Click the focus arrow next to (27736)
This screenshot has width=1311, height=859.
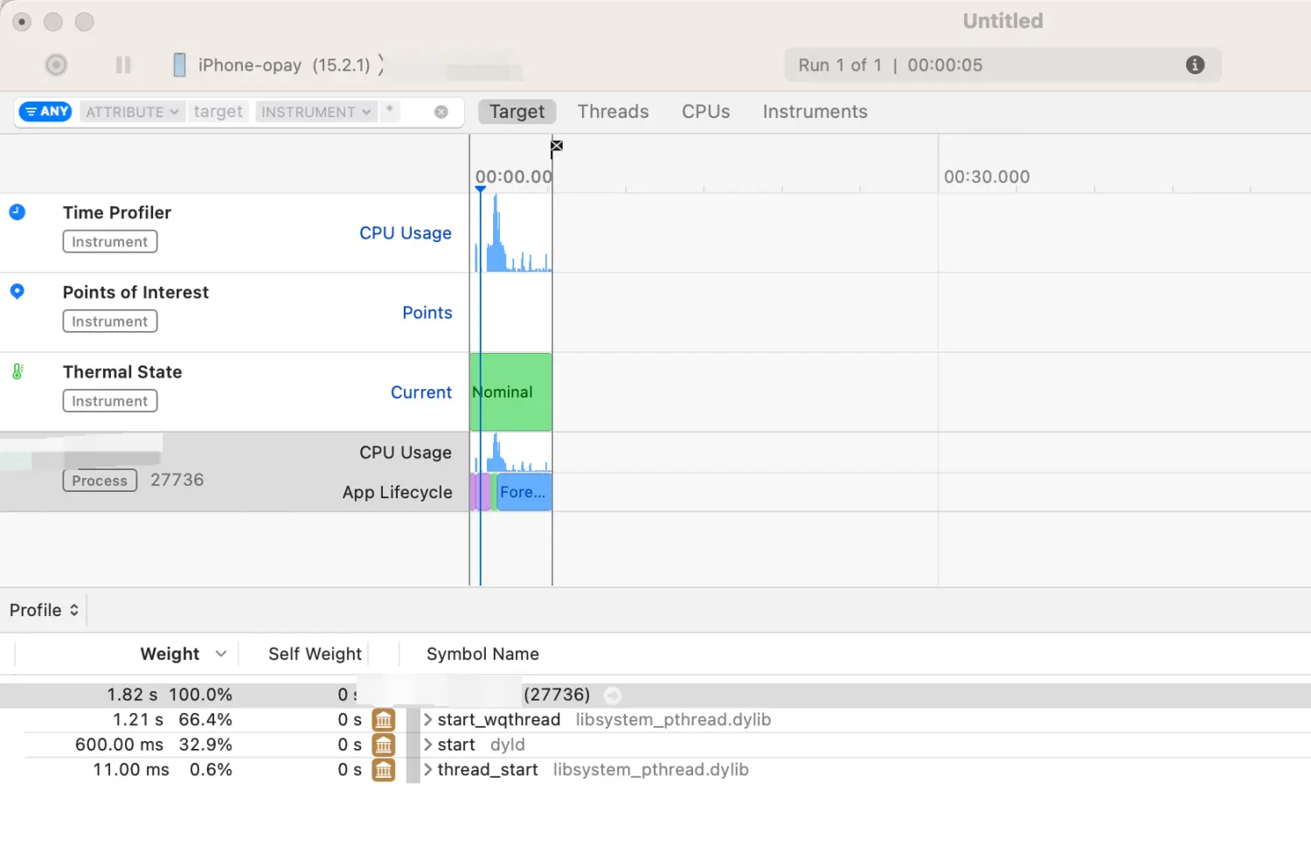coord(613,696)
